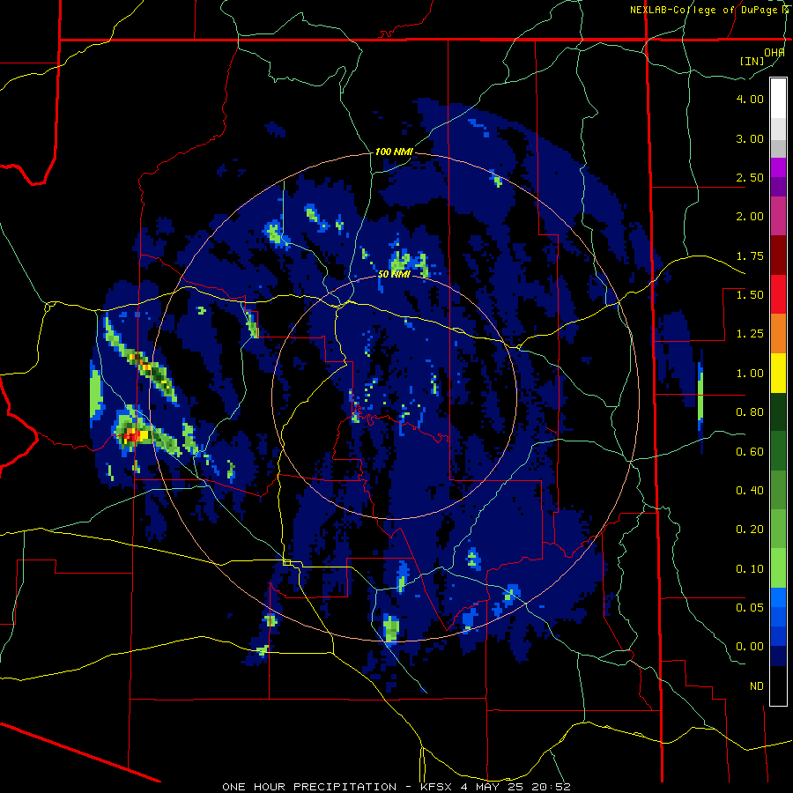Select the black ND legend swatch

click(778, 686)
